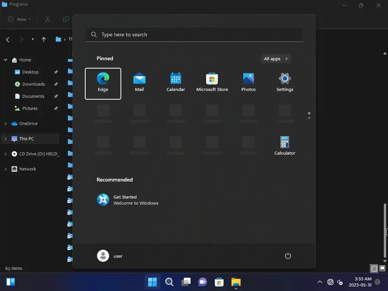Open New dropdown in Explorer

point(20,19)
